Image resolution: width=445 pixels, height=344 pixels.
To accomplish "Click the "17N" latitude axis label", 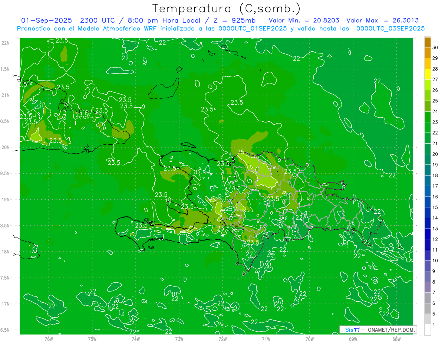I will pos(6,304).
